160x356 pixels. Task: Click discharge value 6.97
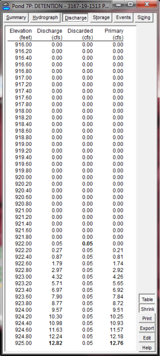[x=57, y=290]
